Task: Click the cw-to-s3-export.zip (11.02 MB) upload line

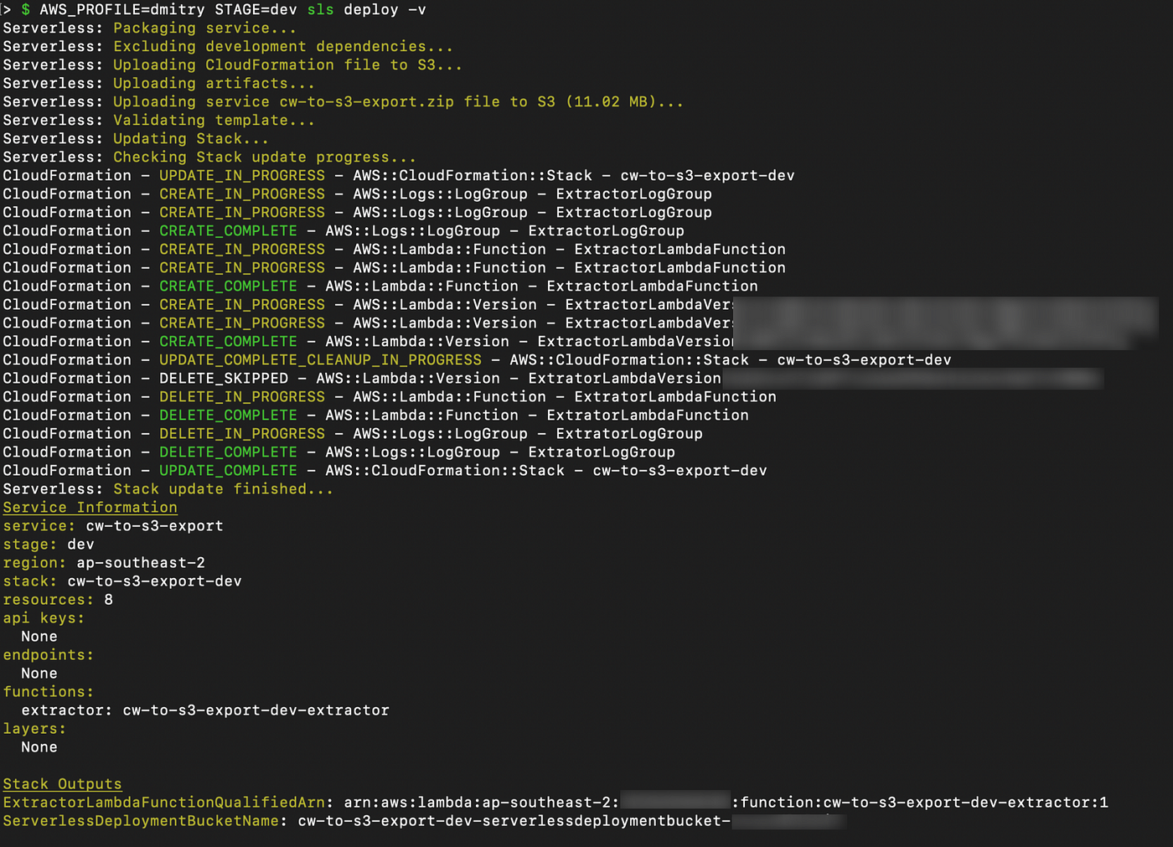Action: click(x=343, y=102)
